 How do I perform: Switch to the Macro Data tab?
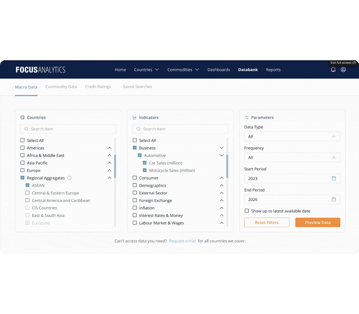tap(26, 87)
